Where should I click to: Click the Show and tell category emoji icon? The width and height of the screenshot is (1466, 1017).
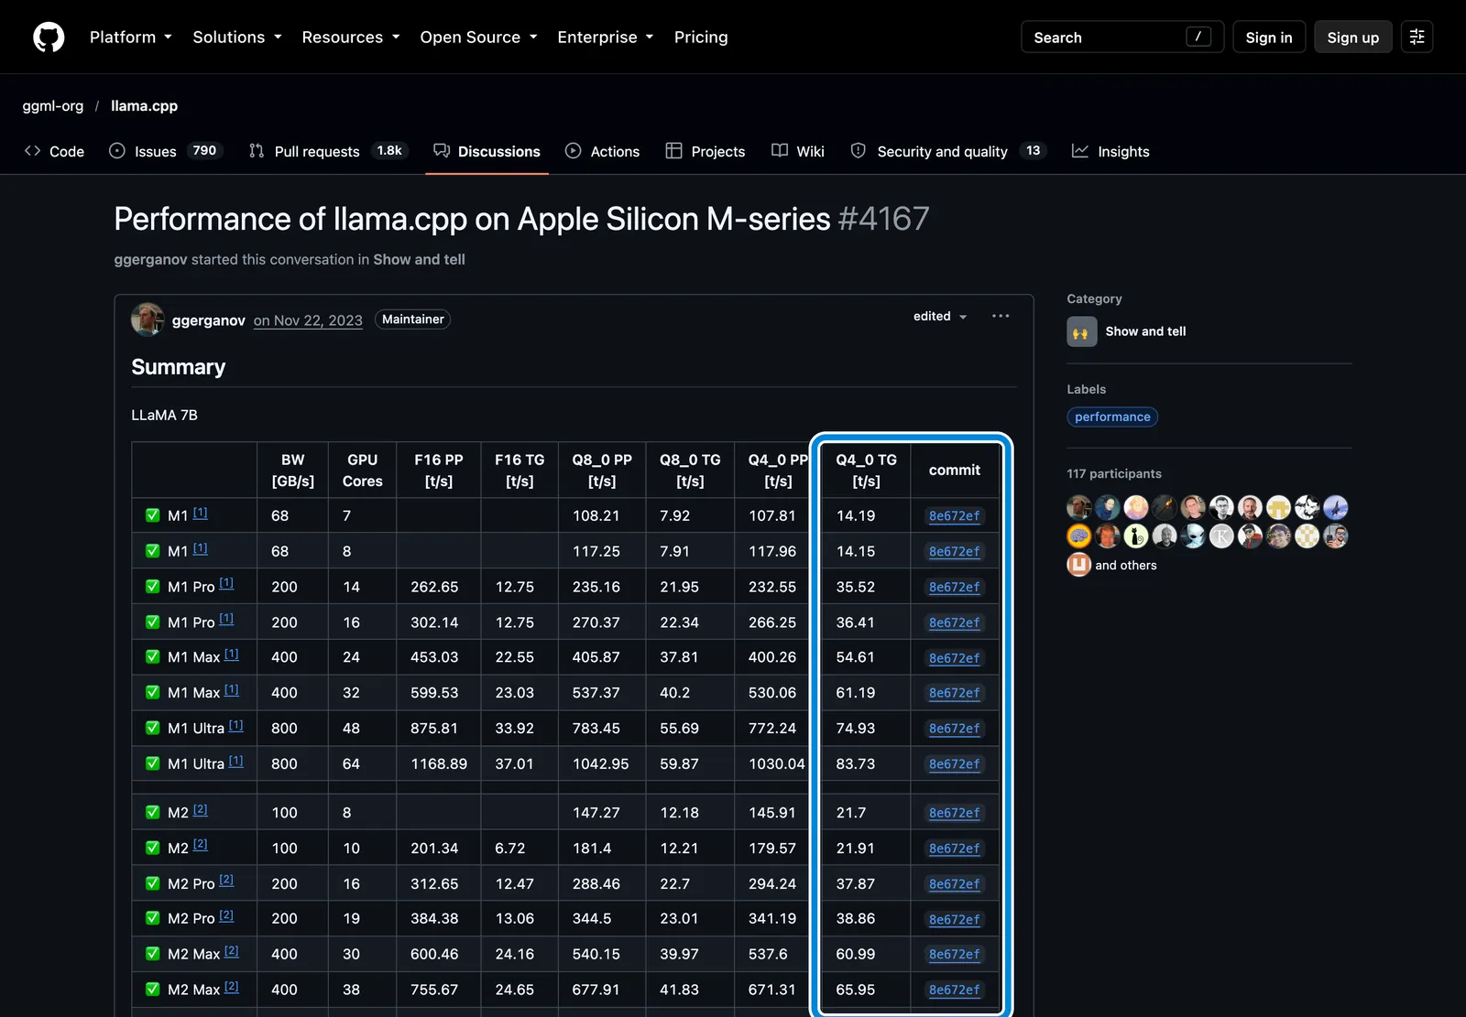[1082, 331]
